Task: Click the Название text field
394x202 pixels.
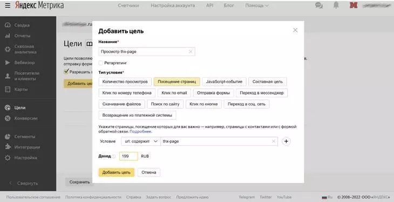Action: pos(147,51)
